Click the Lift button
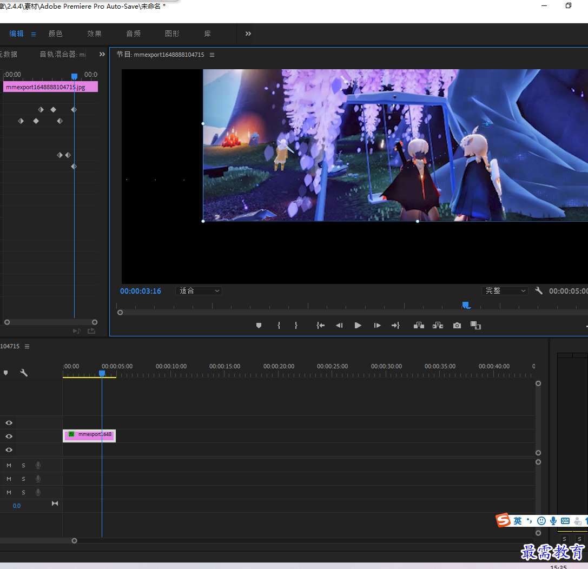Viewport: 588px width, 569px height. 419,326
